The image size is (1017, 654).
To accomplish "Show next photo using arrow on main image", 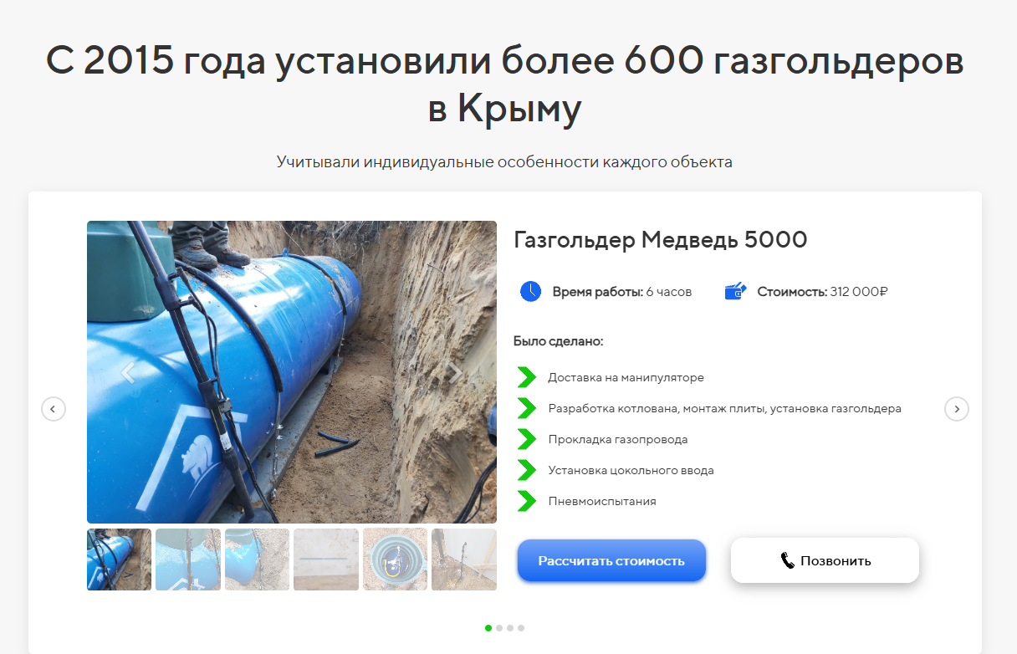I will point(456,373).
